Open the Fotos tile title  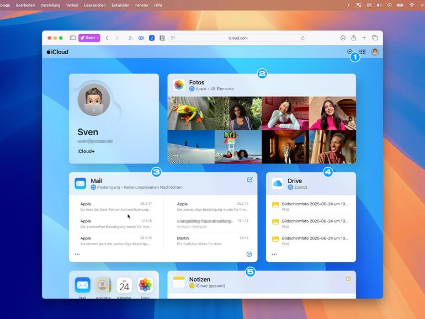[197, 82]
